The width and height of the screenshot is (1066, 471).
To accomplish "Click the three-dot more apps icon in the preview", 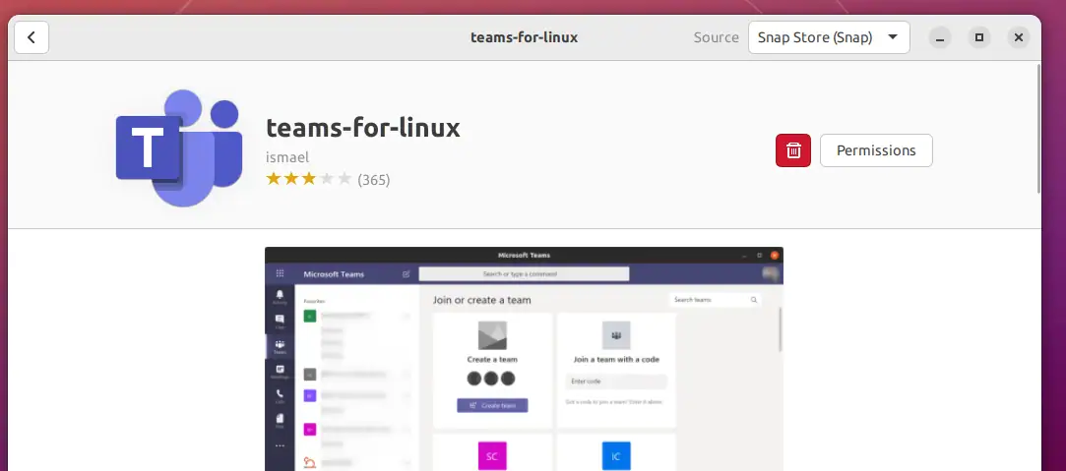I will click(280, 444).
